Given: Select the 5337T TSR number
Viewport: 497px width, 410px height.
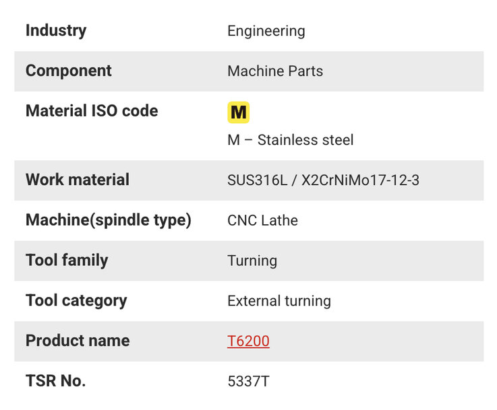Looking at the screenshot, I should point(248,382).
